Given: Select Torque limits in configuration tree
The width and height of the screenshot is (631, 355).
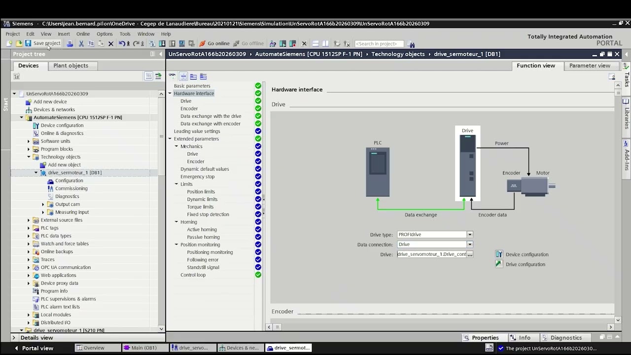Looking at the screenshot, I should click(200, 207).
